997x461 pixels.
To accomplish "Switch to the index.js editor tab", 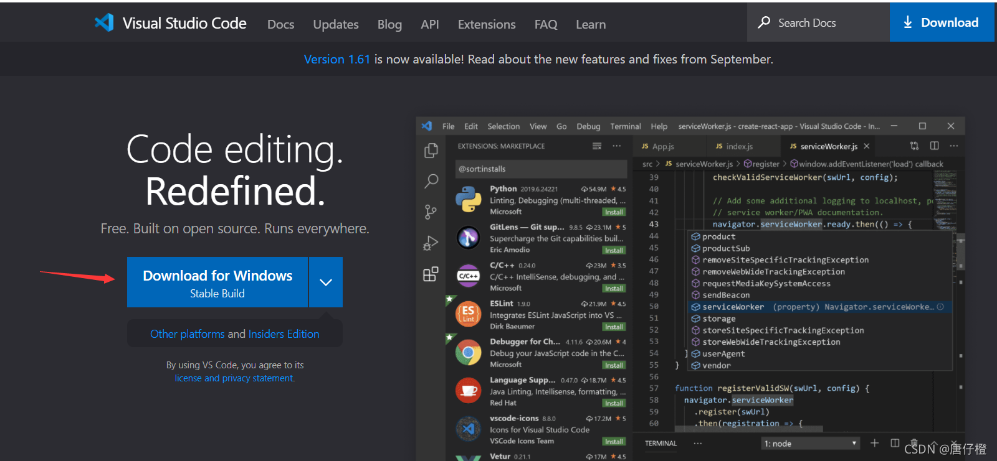I will coord(743,146).
